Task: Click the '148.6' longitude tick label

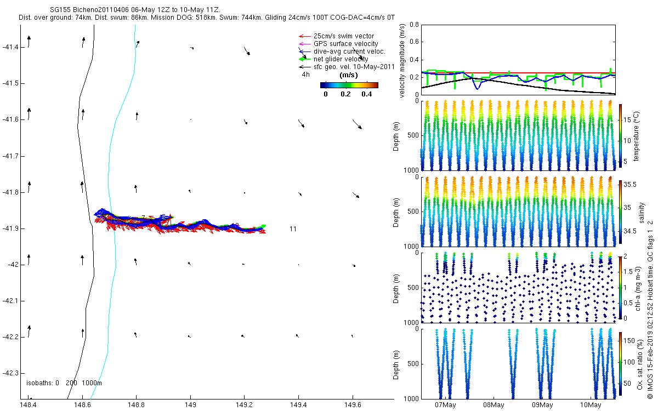Action: coord(82,405)
